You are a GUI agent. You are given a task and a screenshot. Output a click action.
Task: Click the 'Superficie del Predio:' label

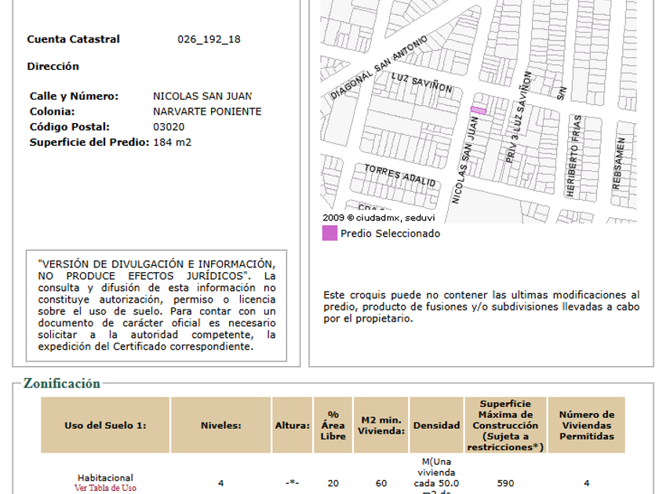[89, 143]
